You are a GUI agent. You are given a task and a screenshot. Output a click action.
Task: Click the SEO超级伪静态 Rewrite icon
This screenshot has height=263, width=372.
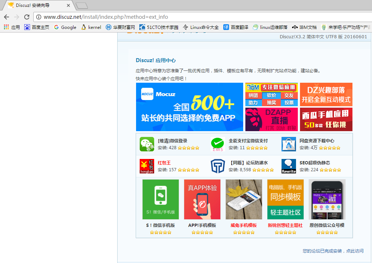coord(289,166)
